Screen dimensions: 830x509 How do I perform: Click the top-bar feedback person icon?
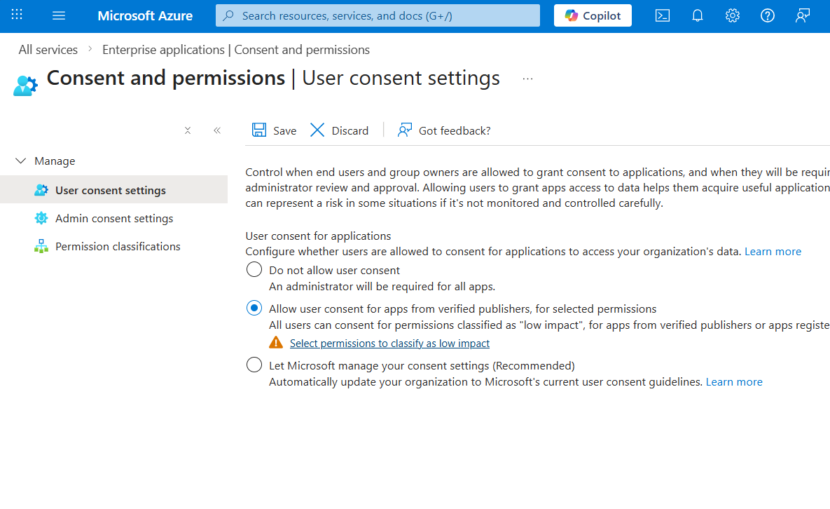click(803, 15)
